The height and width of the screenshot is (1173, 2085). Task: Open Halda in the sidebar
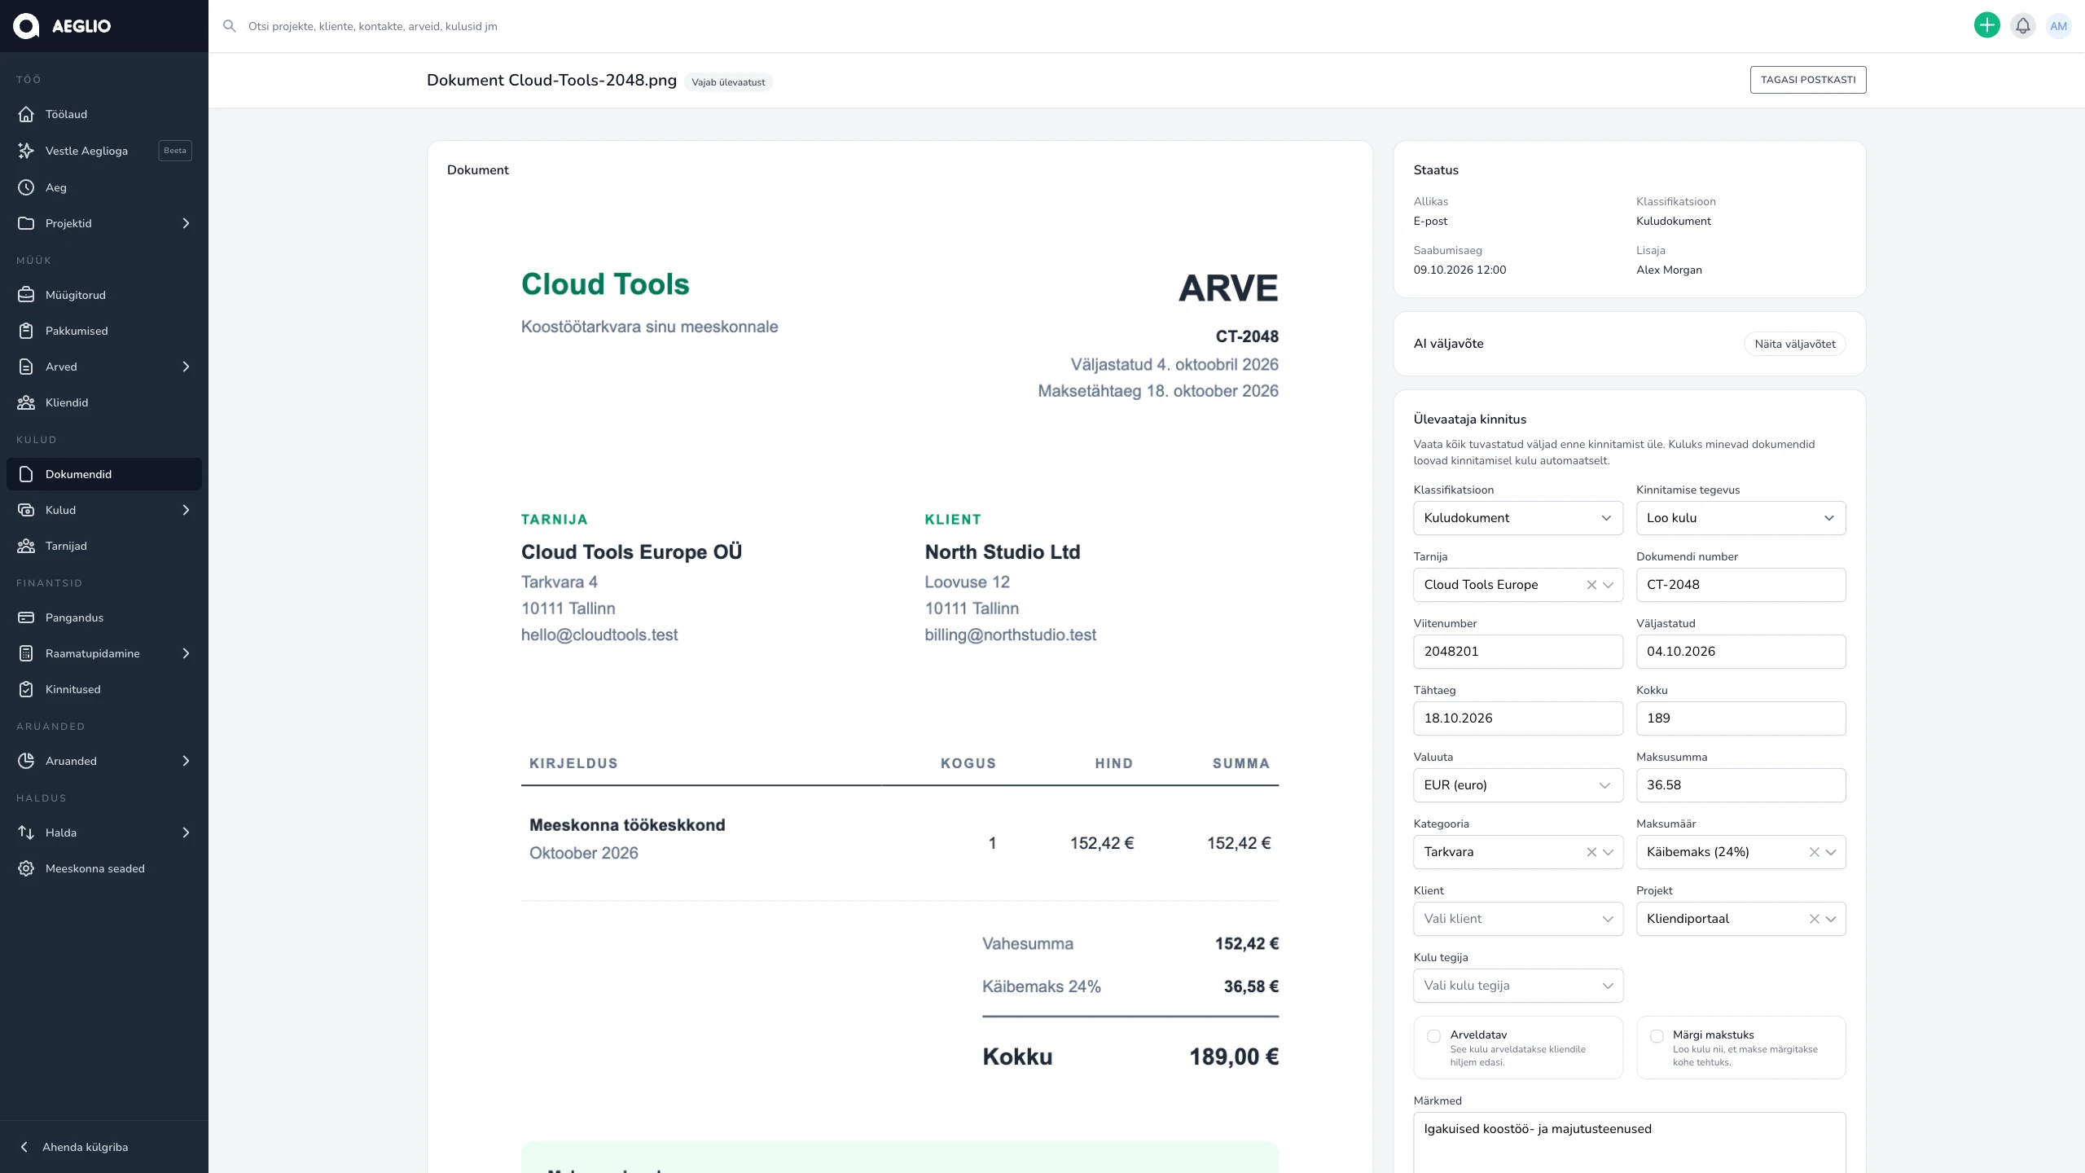[x=104, y=833]
